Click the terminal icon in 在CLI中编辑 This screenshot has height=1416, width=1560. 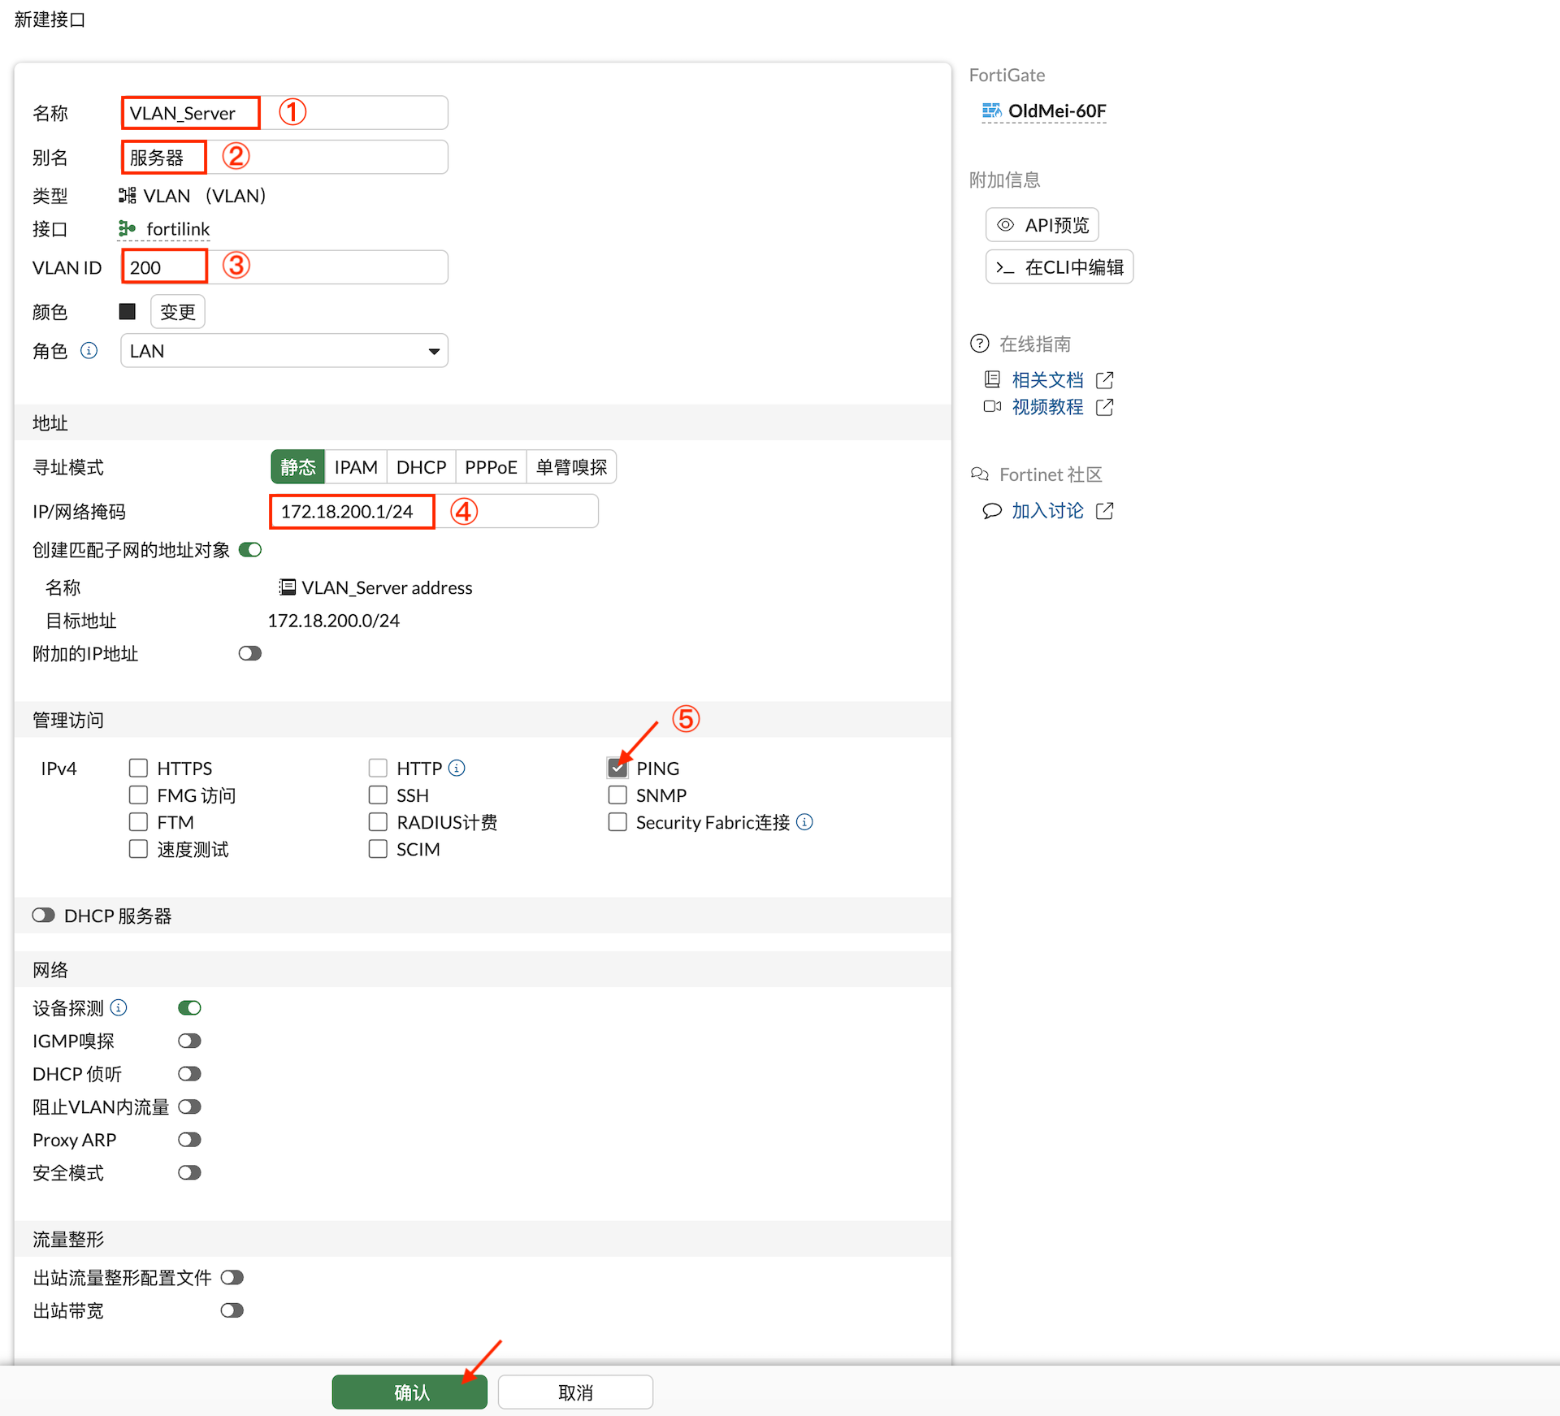coord(1006,267)
